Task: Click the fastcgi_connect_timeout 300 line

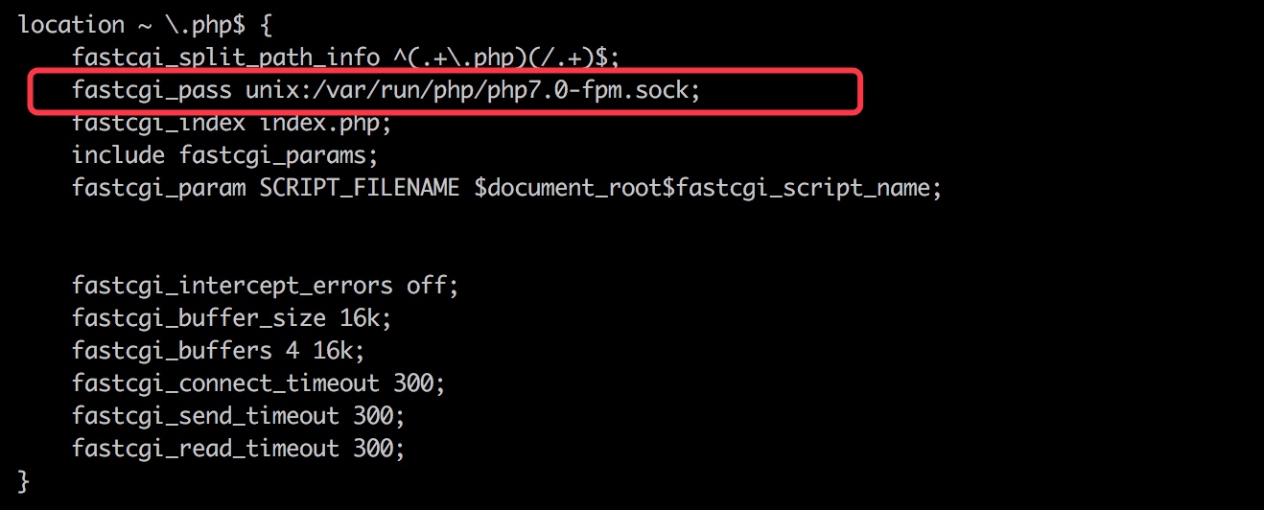Action: pos(259,383)
